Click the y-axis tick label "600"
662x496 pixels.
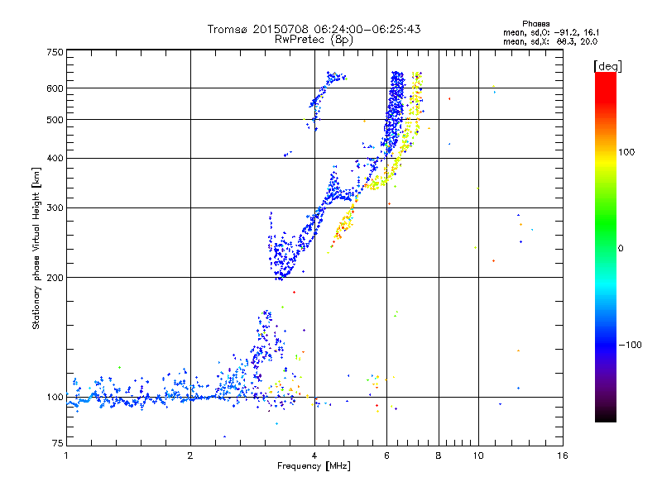click(55, 88)
